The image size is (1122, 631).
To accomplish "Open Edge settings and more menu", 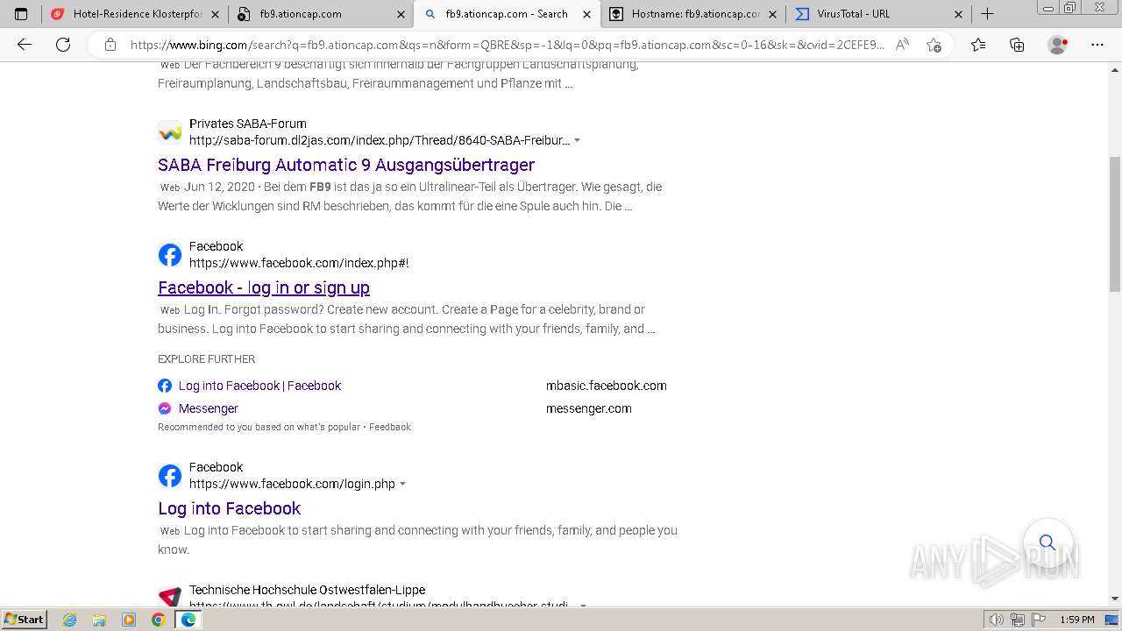I will (1097, 45).
